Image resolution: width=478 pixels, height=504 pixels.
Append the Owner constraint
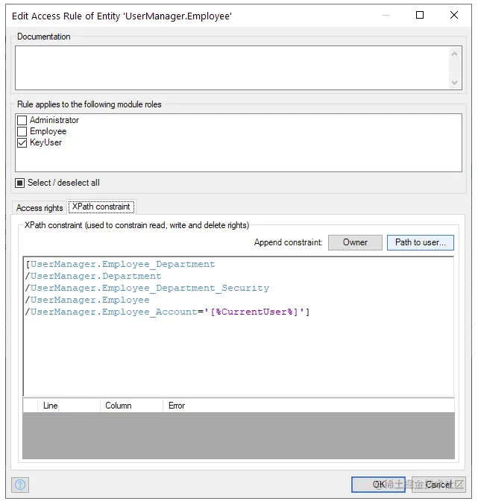355,242
